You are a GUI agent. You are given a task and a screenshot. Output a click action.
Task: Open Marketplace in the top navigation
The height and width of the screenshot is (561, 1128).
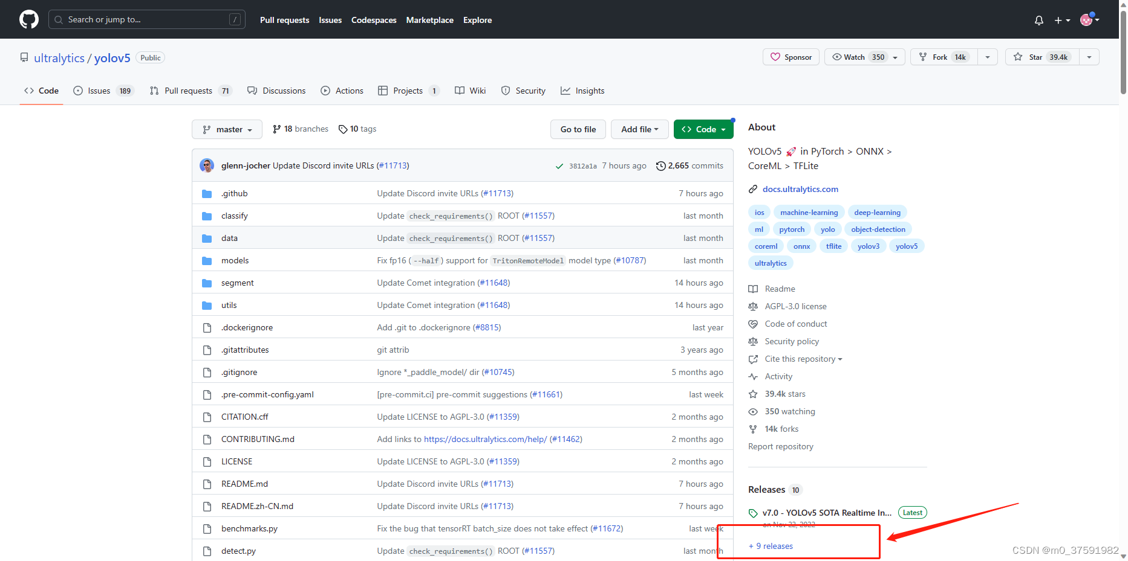pos(429,20)
